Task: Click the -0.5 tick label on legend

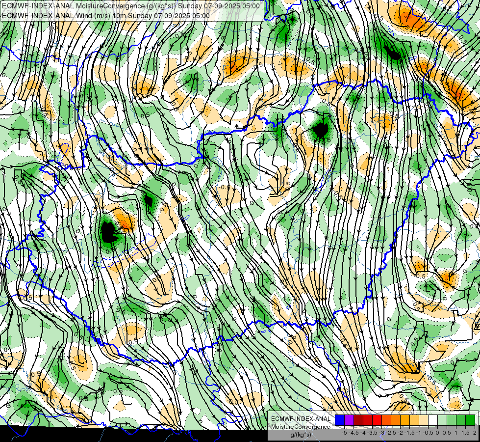Action: tap(428, 433)
